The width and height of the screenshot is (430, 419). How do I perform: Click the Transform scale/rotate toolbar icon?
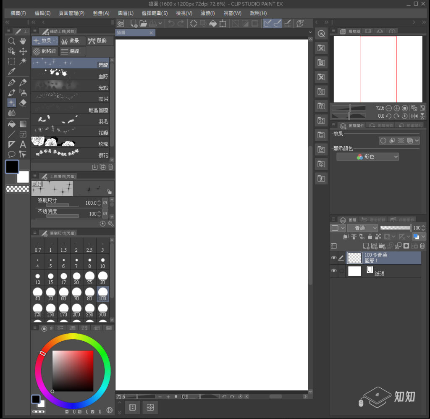pyautogui.click(x=223, y=24)
